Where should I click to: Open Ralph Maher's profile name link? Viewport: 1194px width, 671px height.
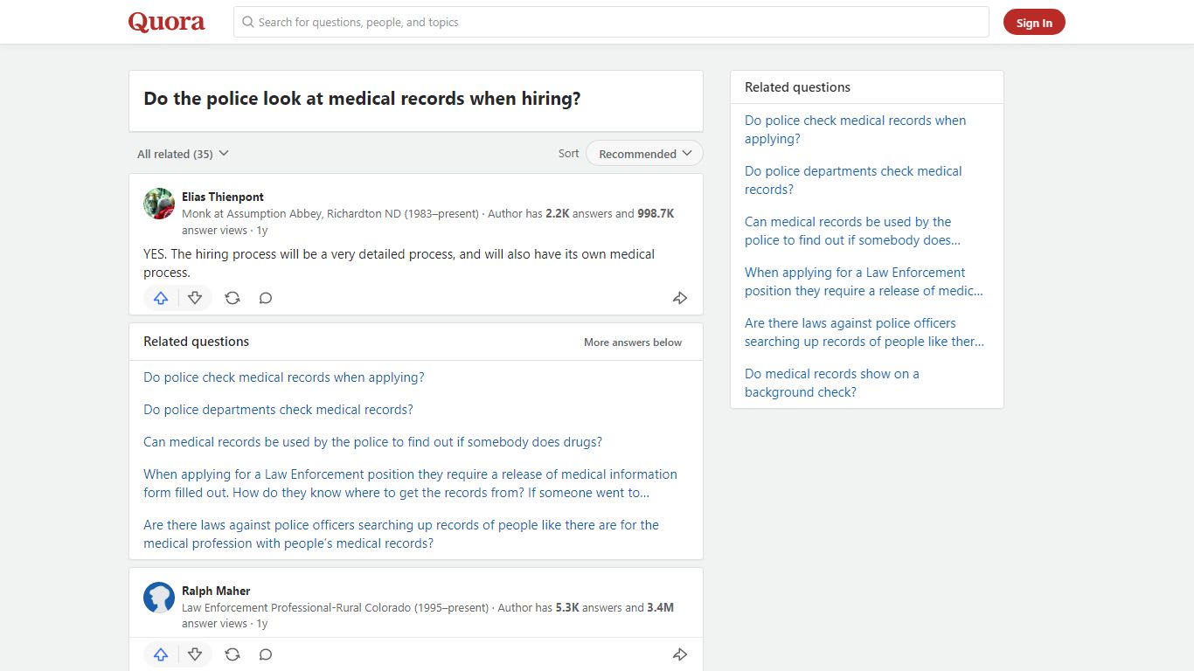pyautogui.click(x=216, y=591)
